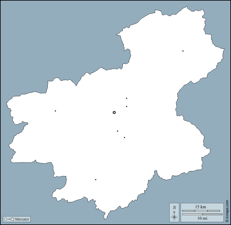This screenshot has width=231, height=225.
Task: Open the d-maps.com copyright link
Action: 227,209
